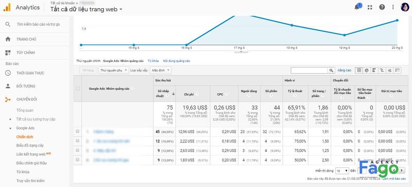Screen dimensions: 412x187
Task: Check the row 2 checkbox with 12 clicks
Action: [78, 141]
